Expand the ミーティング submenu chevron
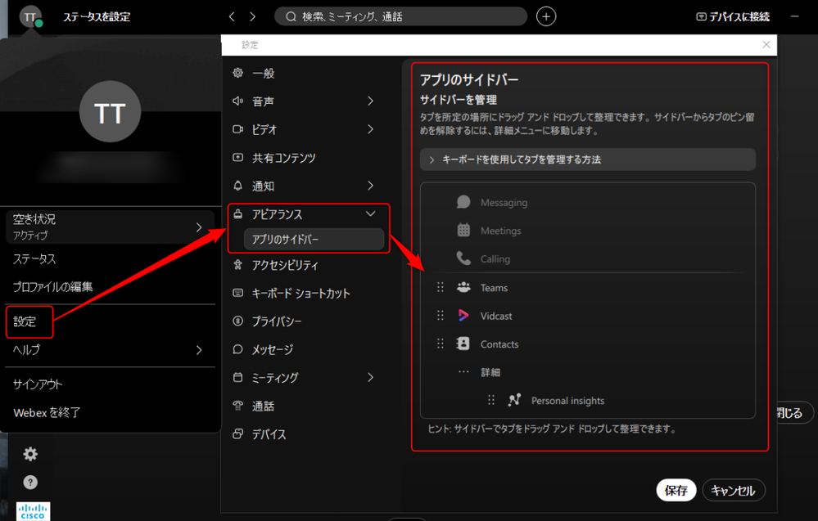This screenshot has height=521, width=818. click(x=370, y=377)
